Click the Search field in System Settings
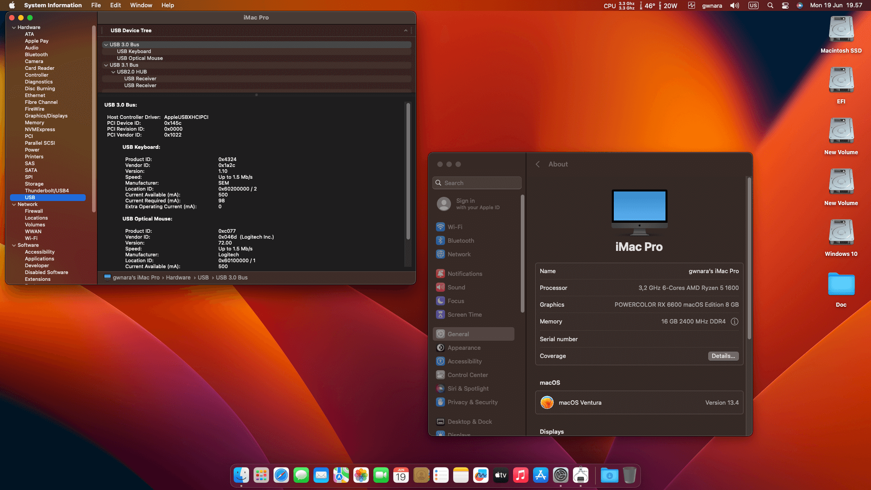Viewport: 871px width, 490px height. tap(477, 183)
